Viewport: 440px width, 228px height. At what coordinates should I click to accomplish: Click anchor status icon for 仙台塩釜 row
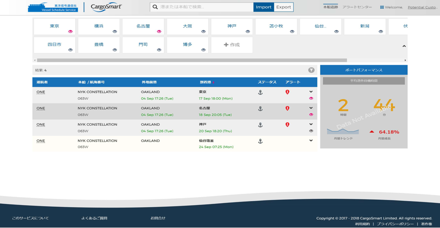click(x=260, y=141)
